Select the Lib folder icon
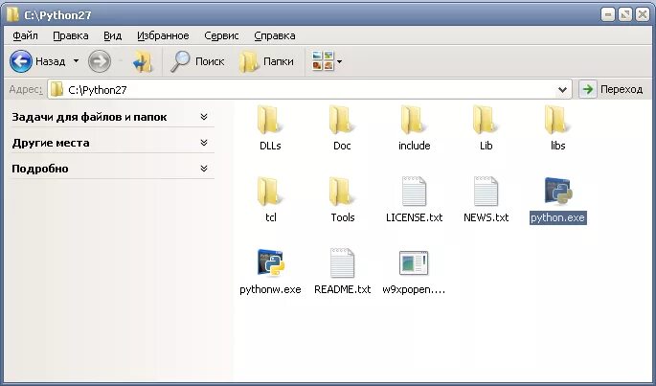 486,120
